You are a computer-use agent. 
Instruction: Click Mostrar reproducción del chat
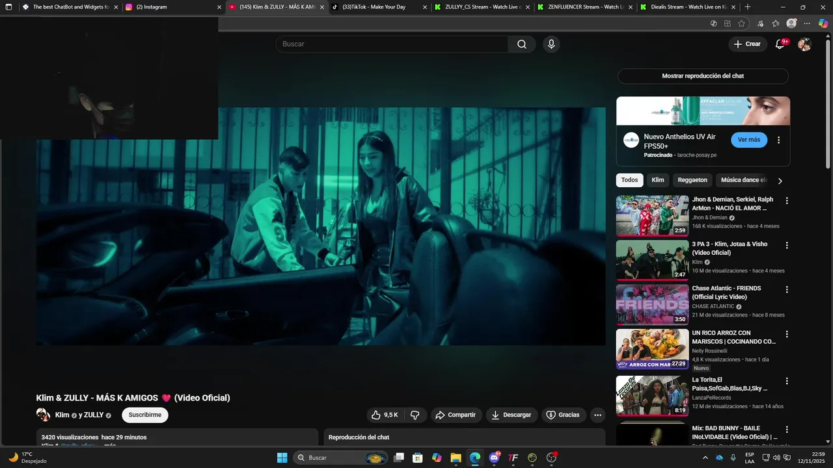[703, 76]
